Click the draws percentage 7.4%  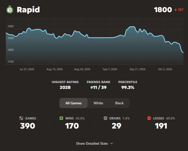pos(126,118)
